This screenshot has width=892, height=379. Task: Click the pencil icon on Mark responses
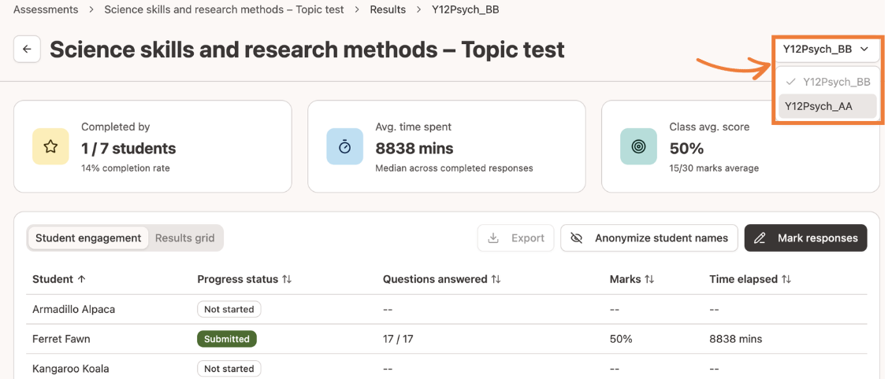[760, 238]
